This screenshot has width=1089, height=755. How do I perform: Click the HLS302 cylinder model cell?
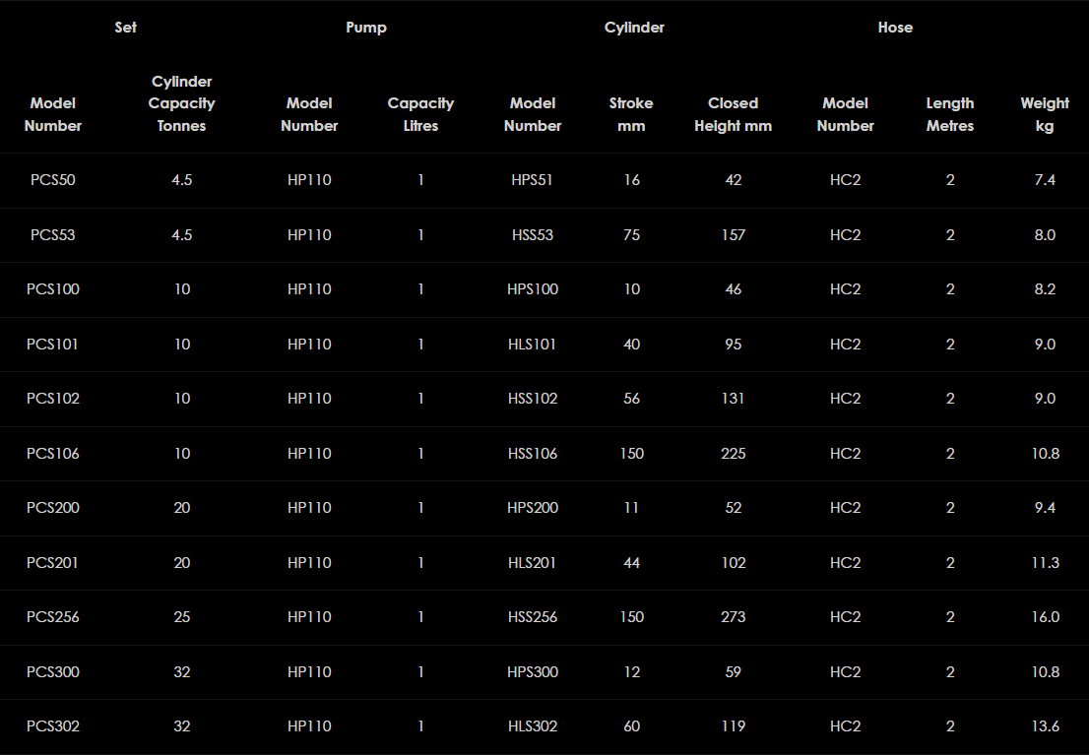click(x=533, y=726)
